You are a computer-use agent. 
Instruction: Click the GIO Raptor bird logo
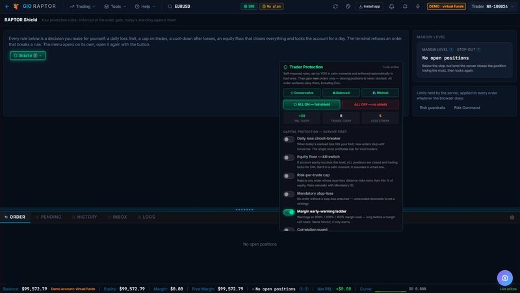point(16,7)
